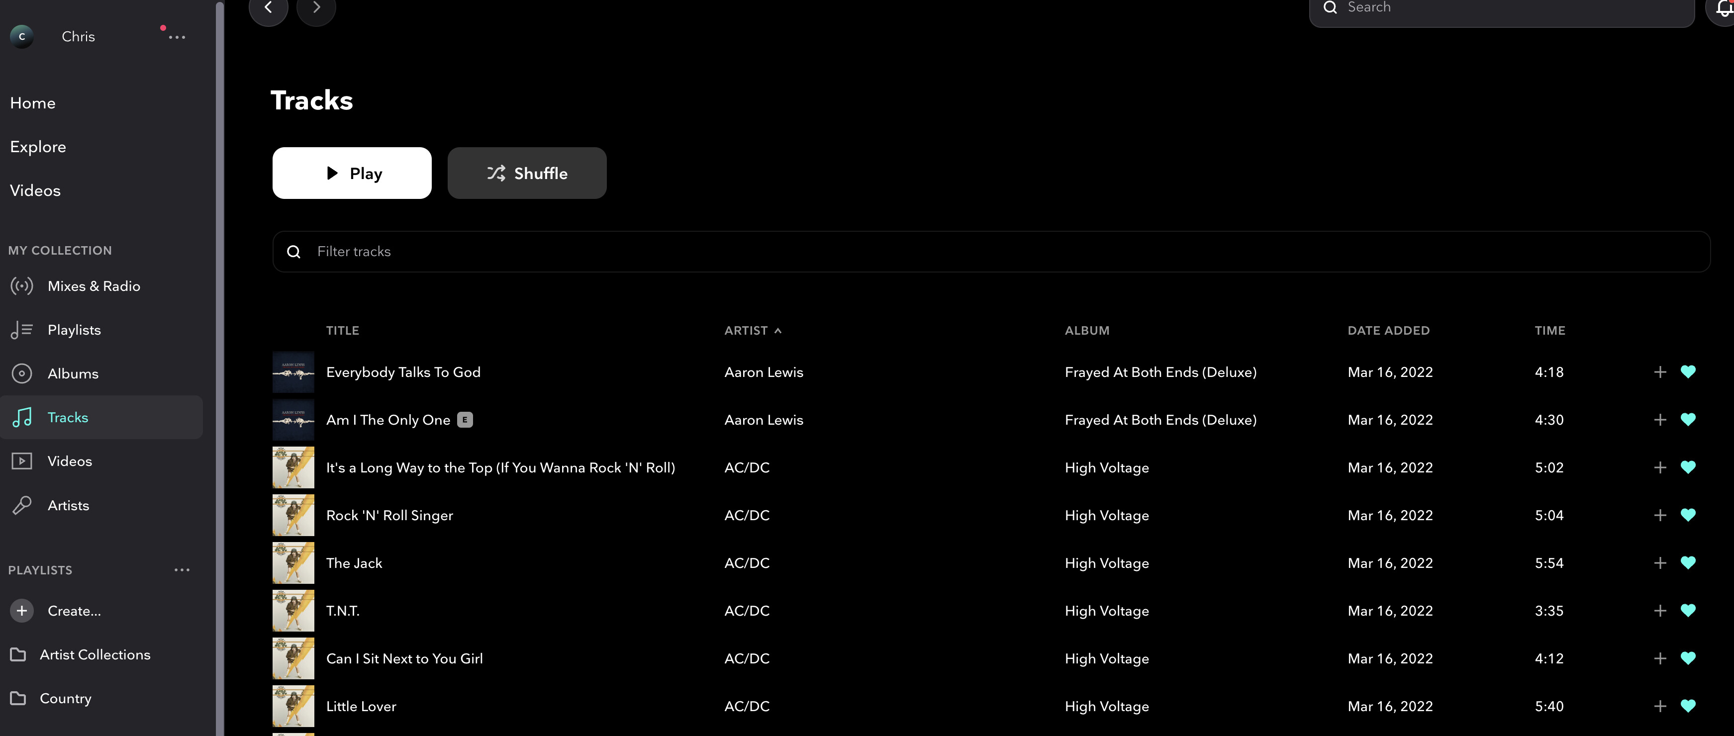Add Rock 'N' Roll Singer to playlist

click(1660, 515)
